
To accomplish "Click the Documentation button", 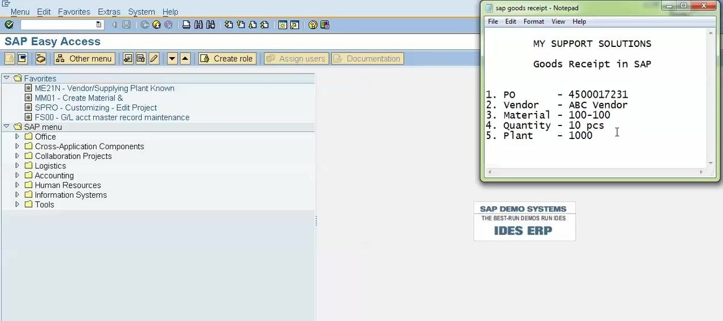I will [x=367, y=58].
